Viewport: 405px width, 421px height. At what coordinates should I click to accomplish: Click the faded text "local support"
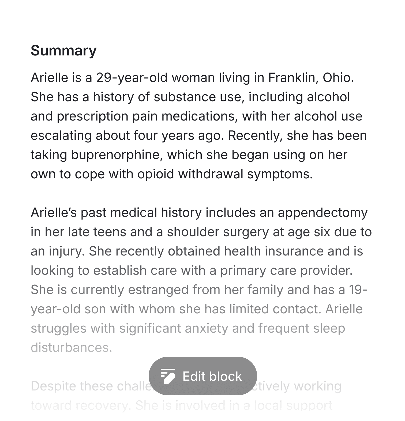(293, 405)
